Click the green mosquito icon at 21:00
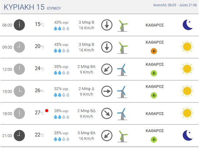199x148 pixels. click(154, 140)
